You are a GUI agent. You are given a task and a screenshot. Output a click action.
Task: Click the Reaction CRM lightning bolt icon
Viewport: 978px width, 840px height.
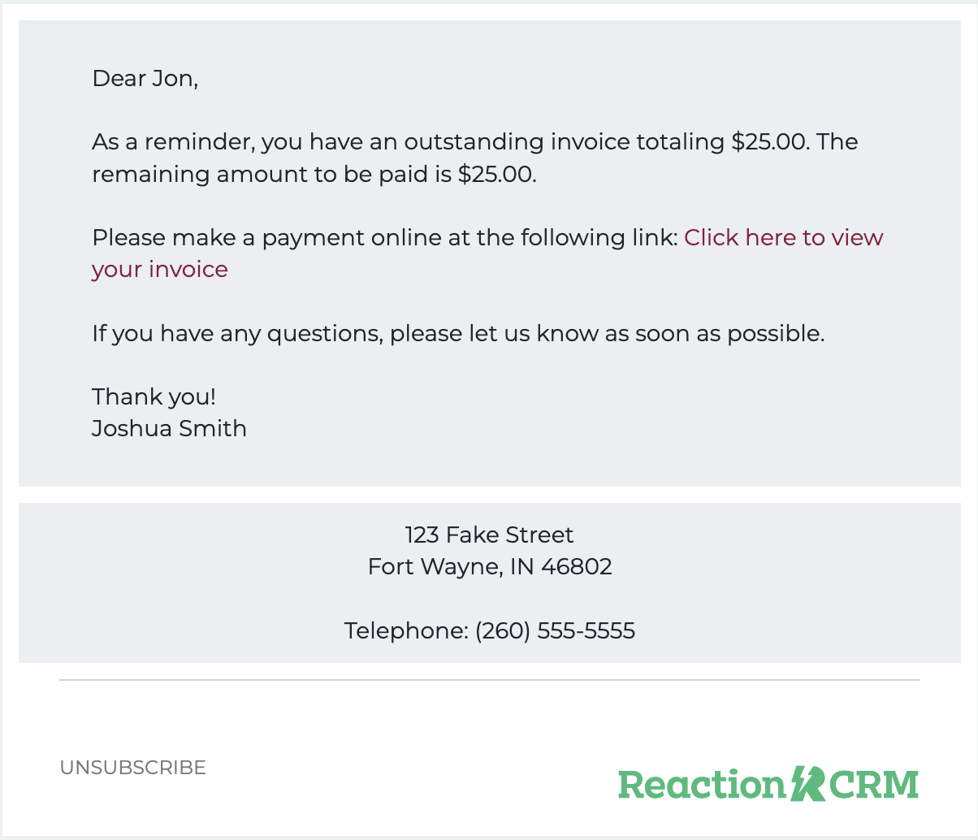808,784
